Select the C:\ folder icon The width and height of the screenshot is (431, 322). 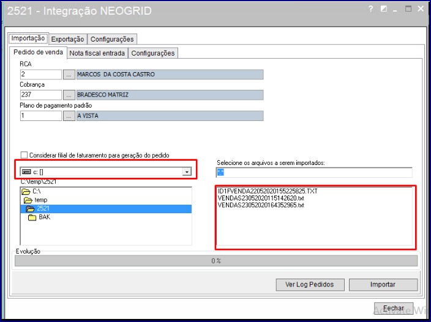26,191
